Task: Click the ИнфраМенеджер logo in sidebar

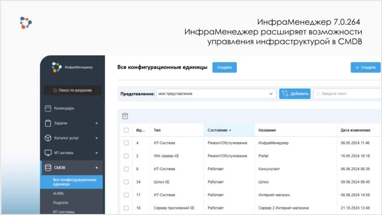Action: (56, 67)
